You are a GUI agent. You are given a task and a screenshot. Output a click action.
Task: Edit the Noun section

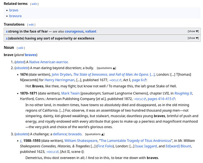click(x=21, y=48)
